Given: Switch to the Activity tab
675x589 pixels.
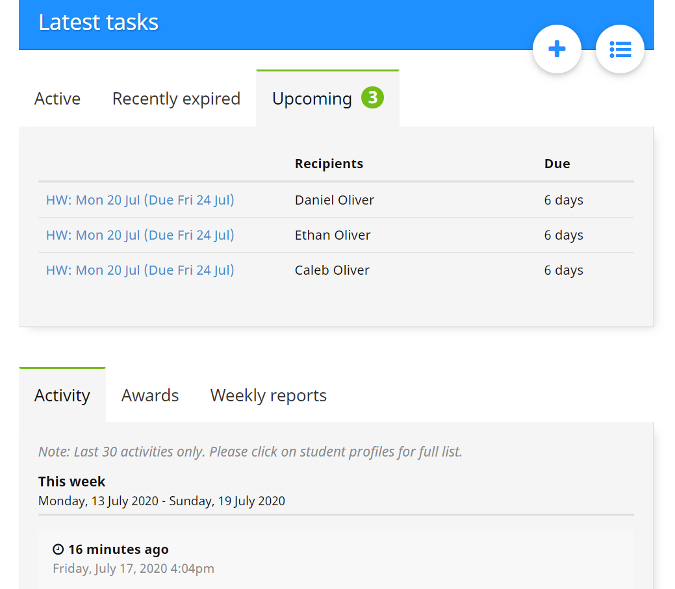Looking at the screenshot, I should point(62,395).
